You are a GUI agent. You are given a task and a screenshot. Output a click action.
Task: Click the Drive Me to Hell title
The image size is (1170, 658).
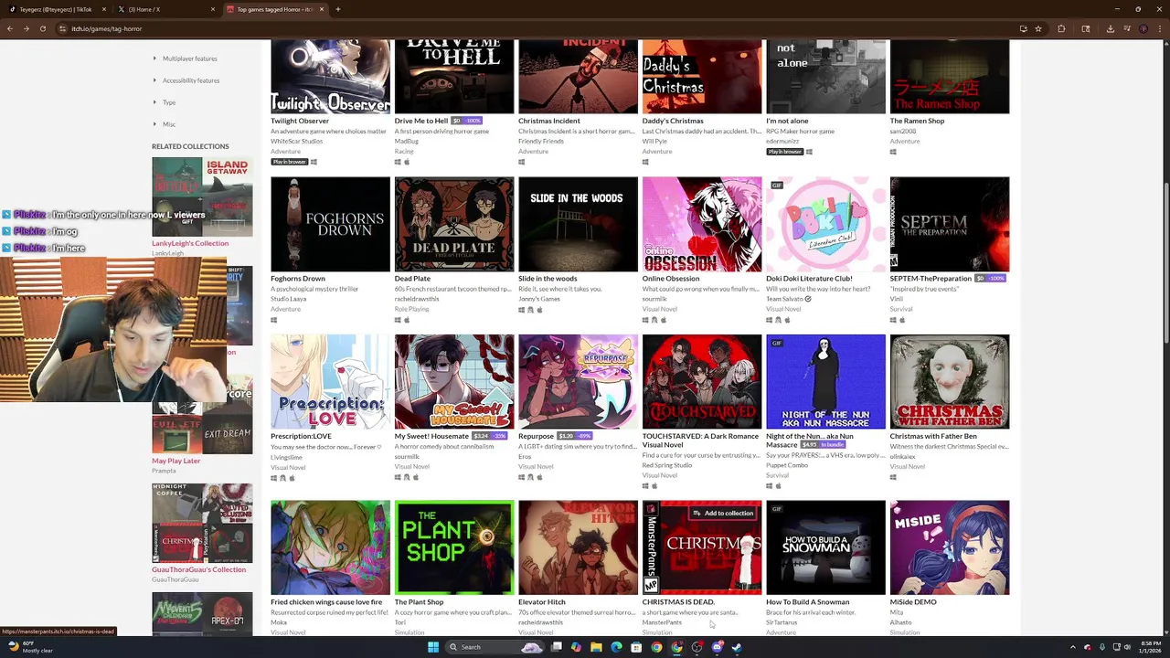tap(421, 121)
